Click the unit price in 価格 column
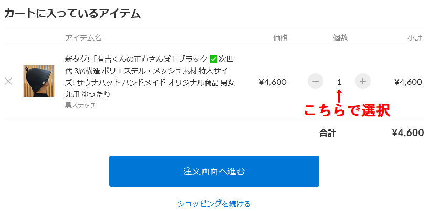The width and height of the screenshot is (429, 211). click(273, 82)
